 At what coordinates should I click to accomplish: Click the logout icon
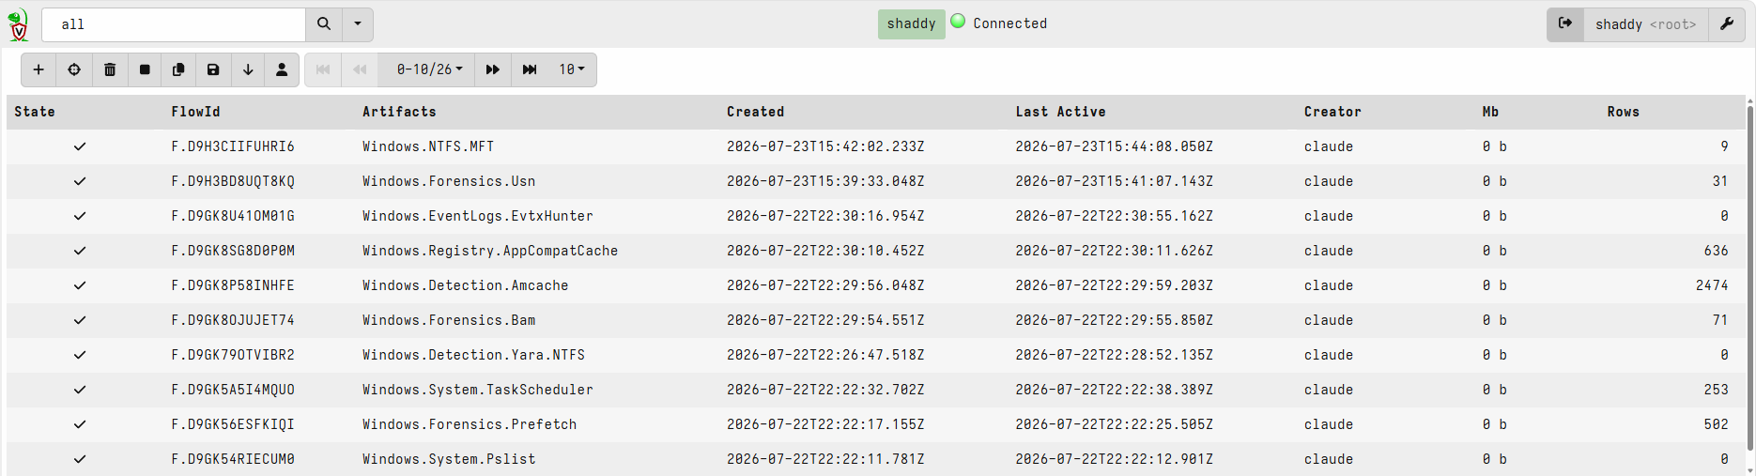tap(1565, 24)
